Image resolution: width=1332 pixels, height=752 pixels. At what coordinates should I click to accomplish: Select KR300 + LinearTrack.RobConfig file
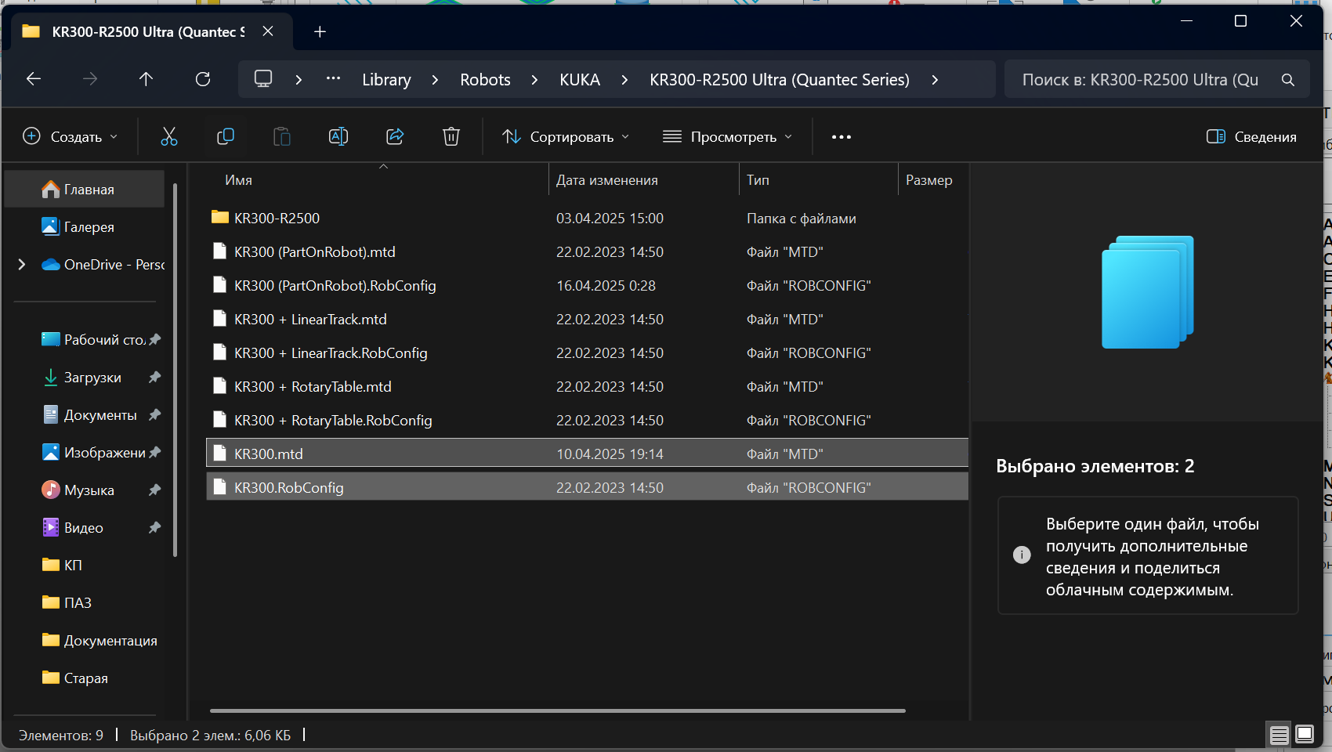[x=588, y=352]
